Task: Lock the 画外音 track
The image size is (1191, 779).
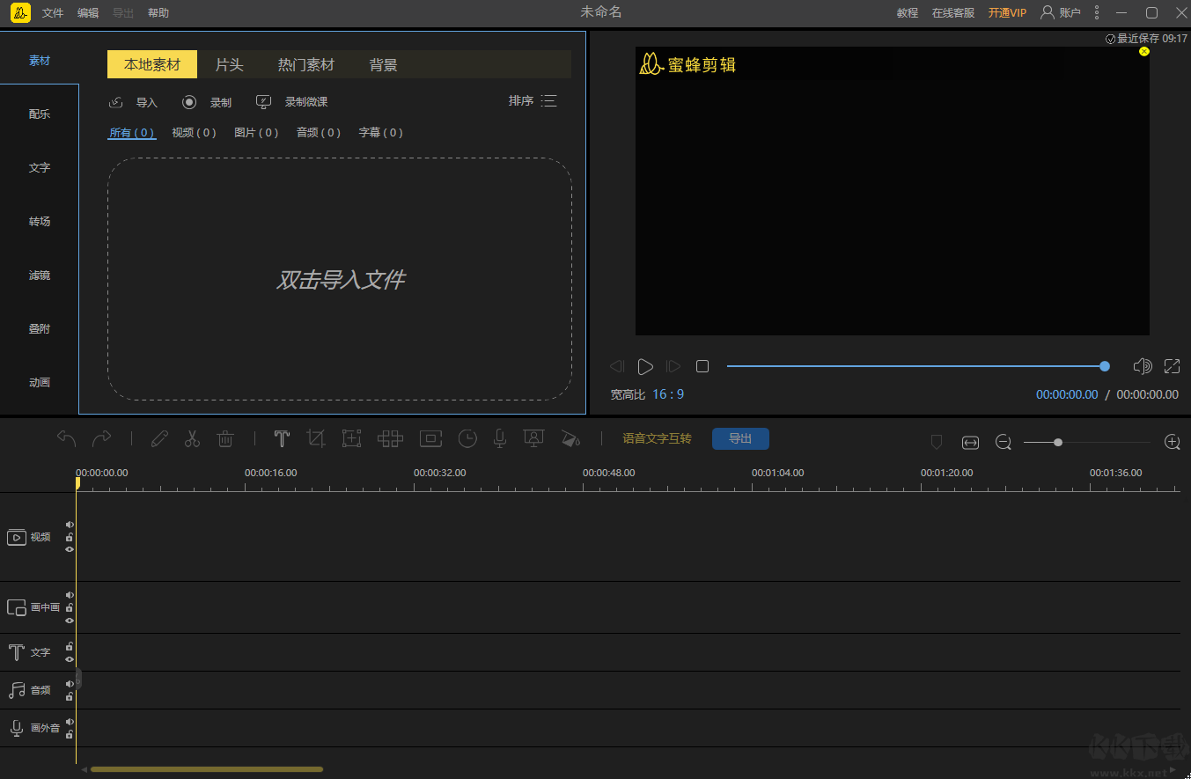Action: [70, 734]
